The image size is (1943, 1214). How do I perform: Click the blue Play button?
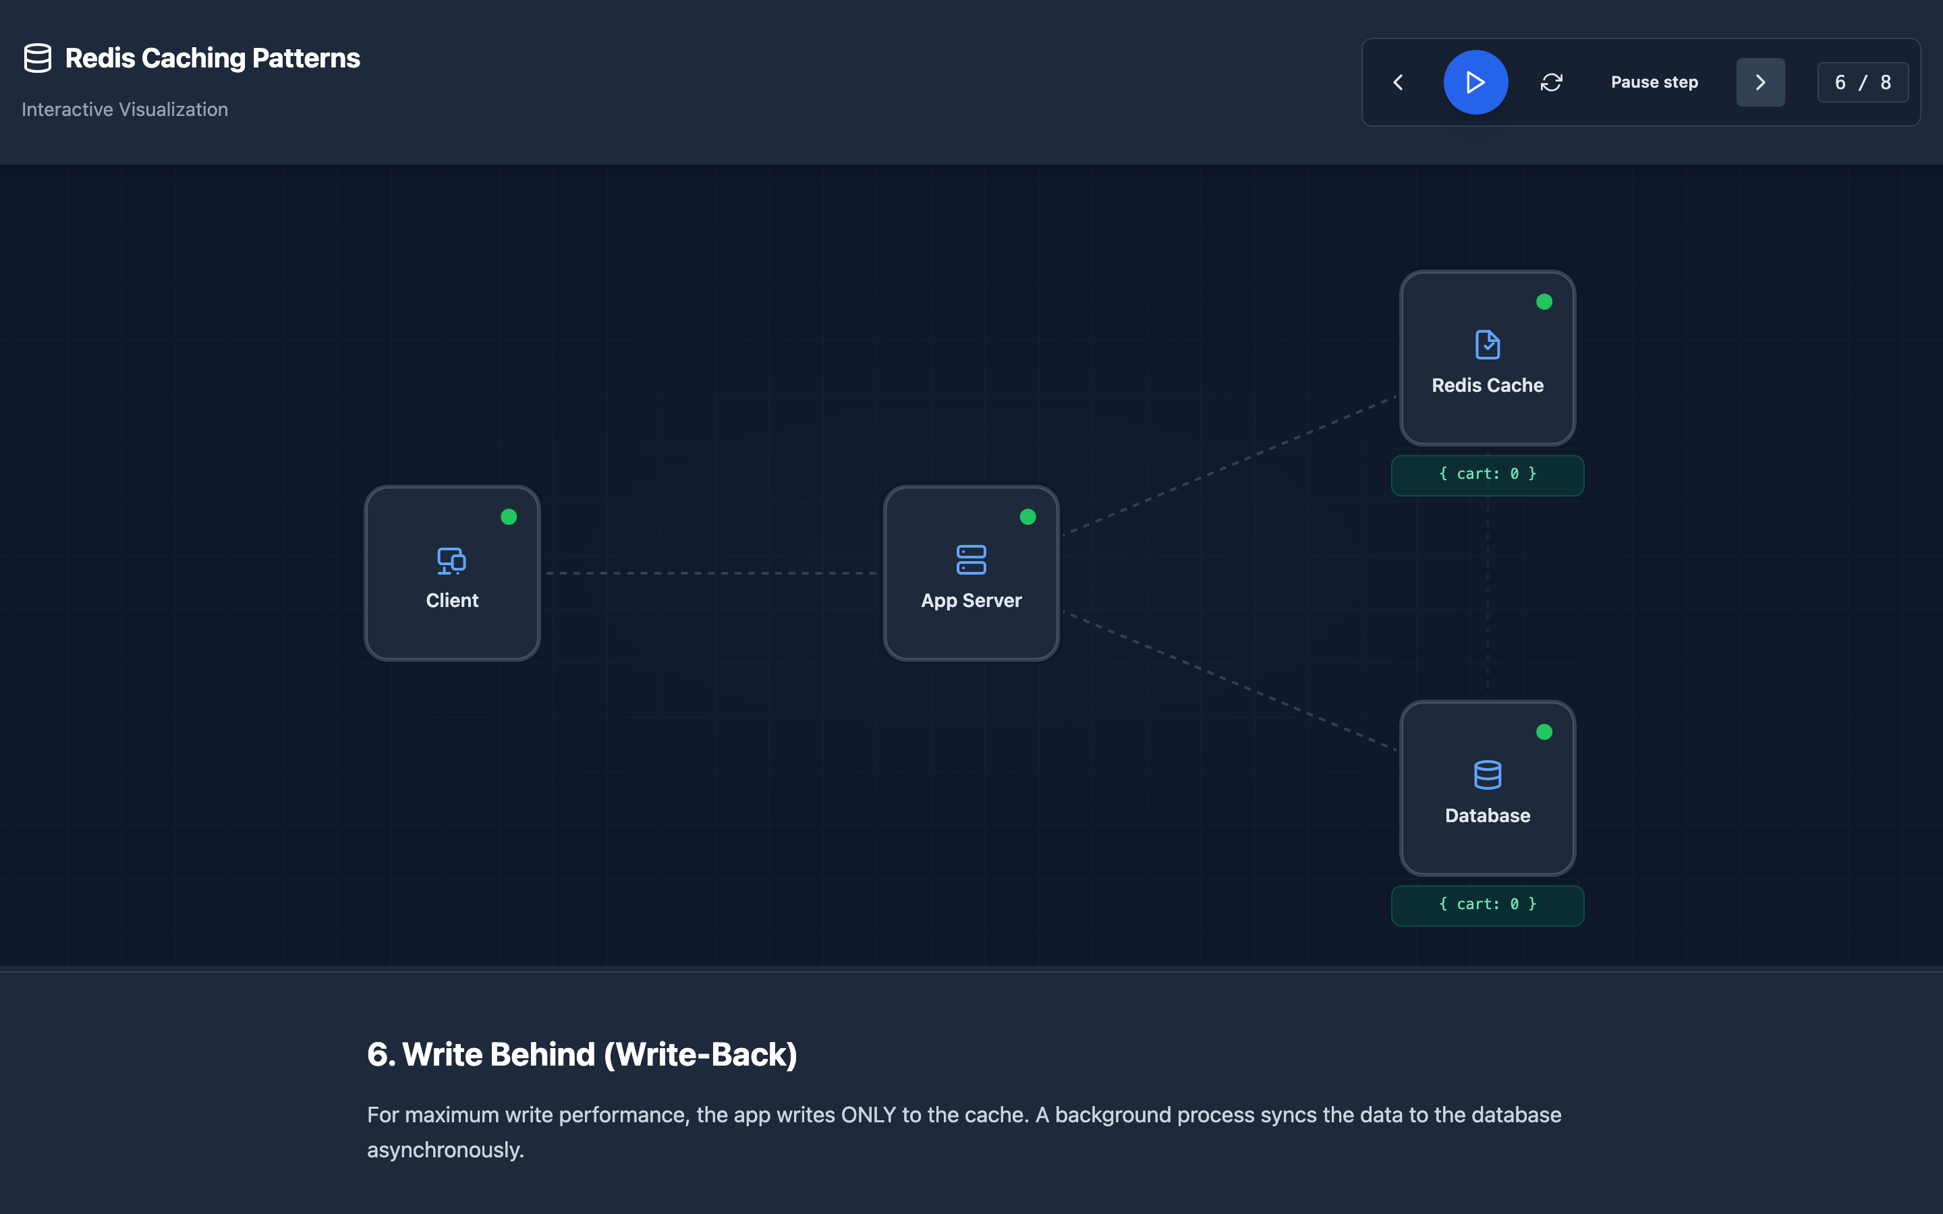coord(1475,82)
